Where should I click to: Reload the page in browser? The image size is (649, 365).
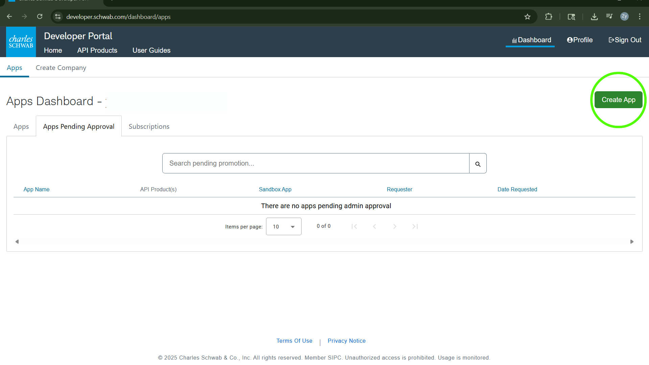click(x=40, y=17)
